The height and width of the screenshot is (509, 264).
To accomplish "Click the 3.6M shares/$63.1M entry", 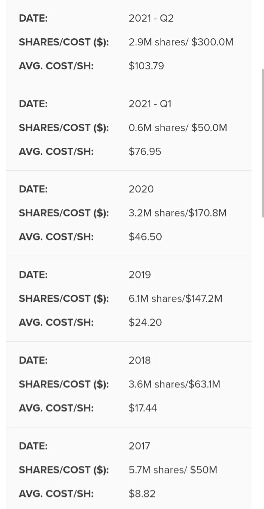I will 174,384.
